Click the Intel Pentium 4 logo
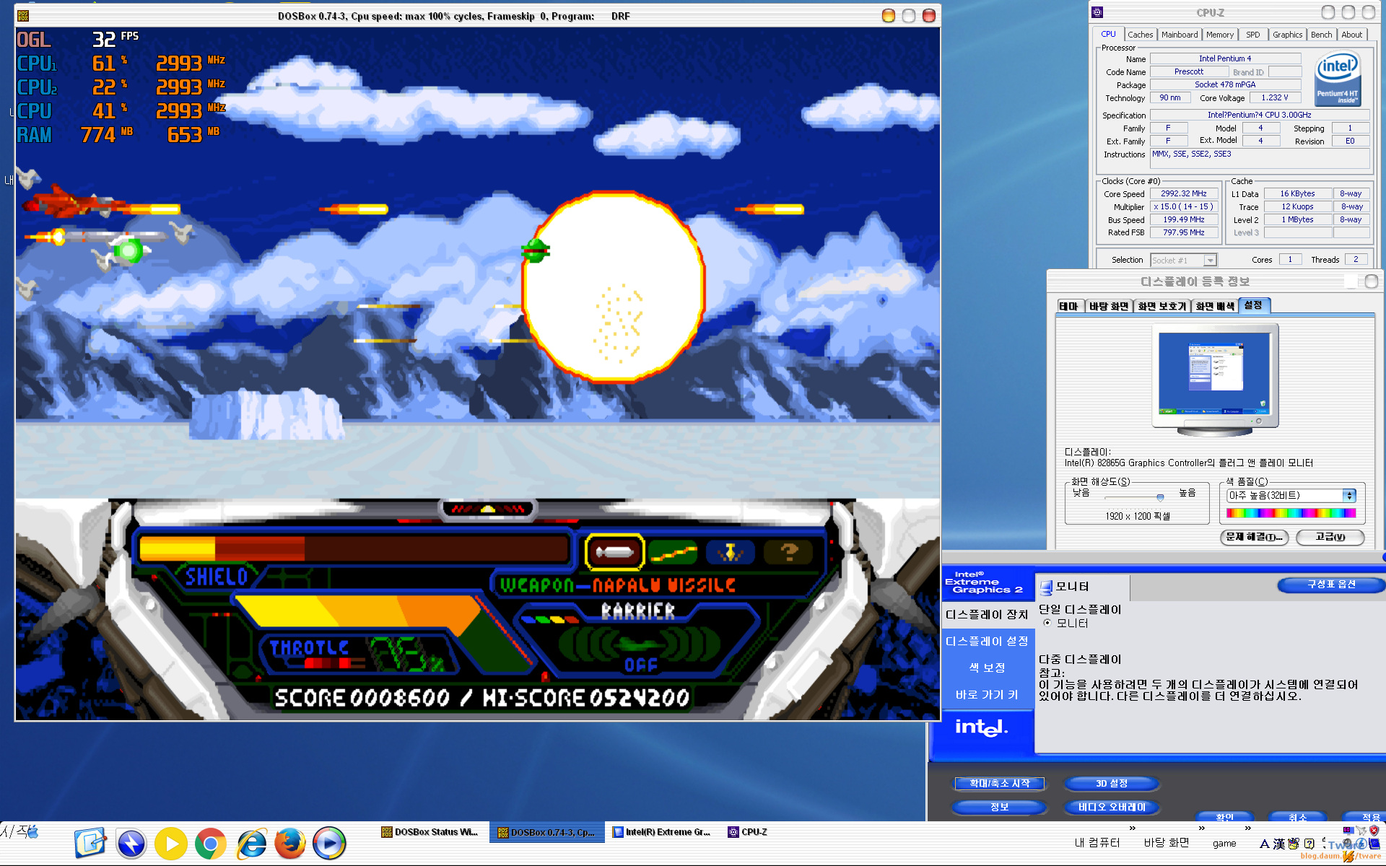Screen dimensions: 1386x866 point(1337,78)
